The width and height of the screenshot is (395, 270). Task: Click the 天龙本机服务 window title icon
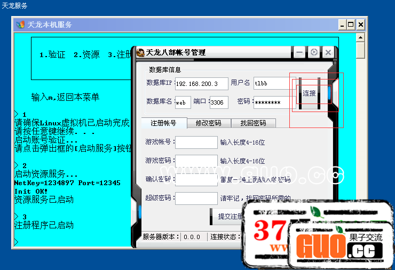[x=20, y=25]
